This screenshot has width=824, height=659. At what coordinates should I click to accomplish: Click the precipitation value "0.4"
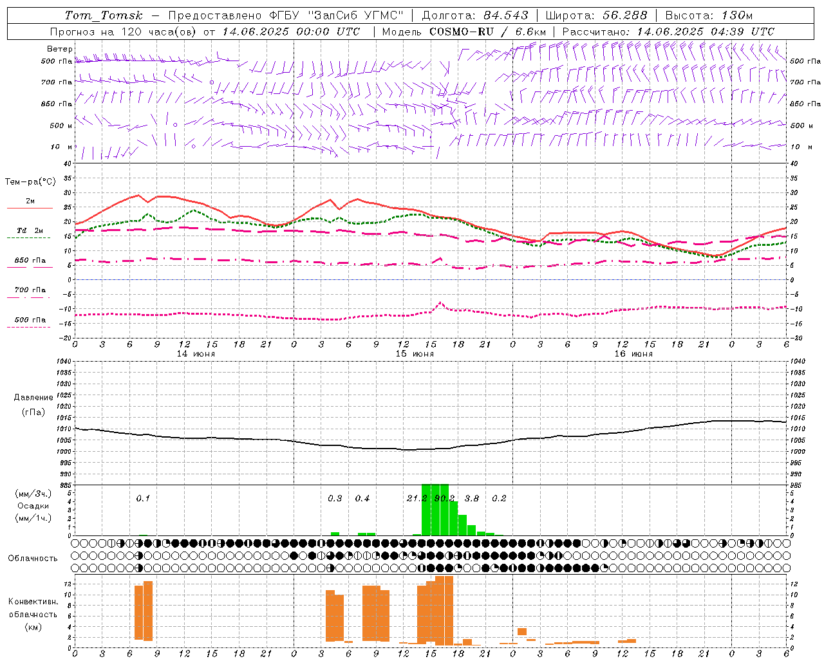tap(362, 499)
